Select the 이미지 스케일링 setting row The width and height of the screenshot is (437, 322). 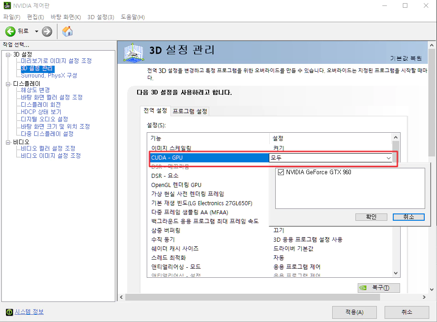(x=270, y=148)
